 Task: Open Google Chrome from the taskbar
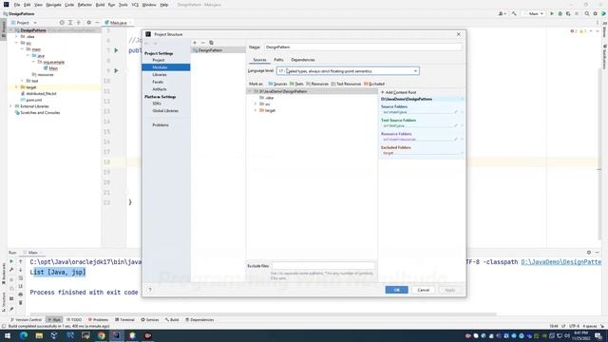click(x=102, y=335)
